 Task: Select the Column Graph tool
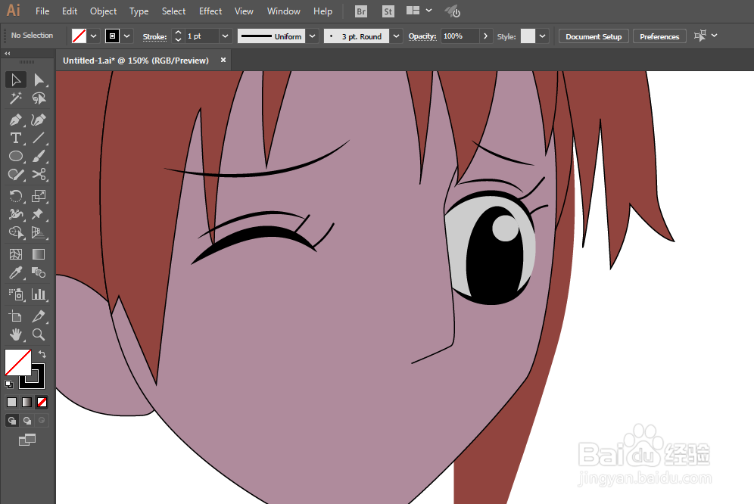(x=39, y=294)
